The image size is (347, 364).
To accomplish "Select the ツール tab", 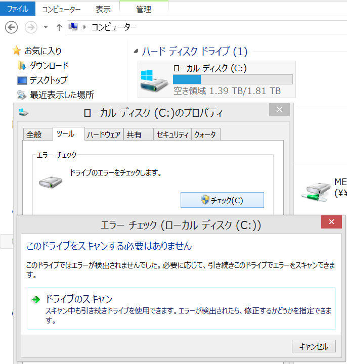I will (68, 134).
